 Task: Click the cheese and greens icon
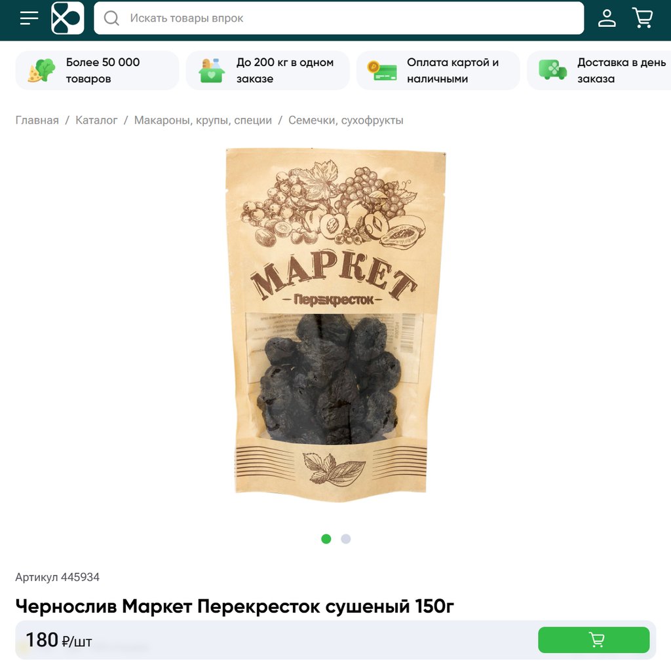coord(41,71)
